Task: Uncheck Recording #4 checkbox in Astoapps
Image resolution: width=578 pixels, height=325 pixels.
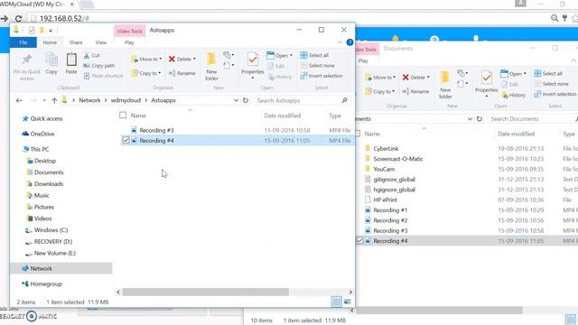Action: click(126, 141)
